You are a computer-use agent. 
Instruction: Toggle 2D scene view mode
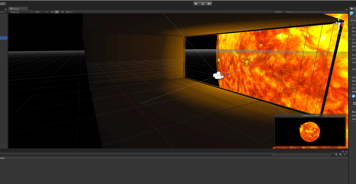pyautogui.click(x=52, y=12)
